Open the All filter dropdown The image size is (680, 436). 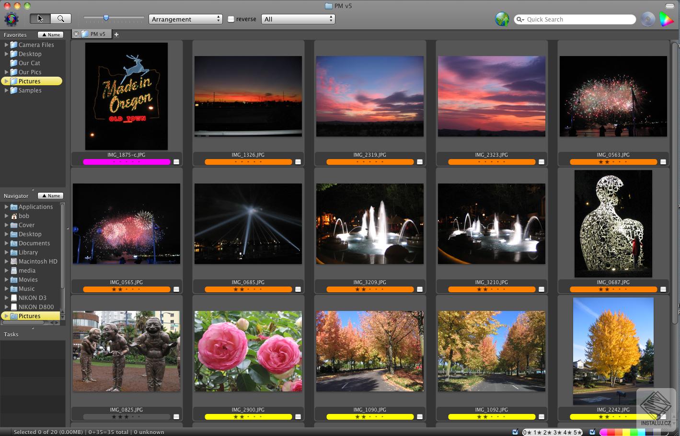click(298, 19)
